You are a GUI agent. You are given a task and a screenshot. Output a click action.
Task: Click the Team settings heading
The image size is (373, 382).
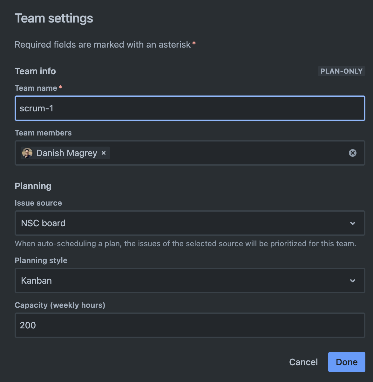click(54, 18)
